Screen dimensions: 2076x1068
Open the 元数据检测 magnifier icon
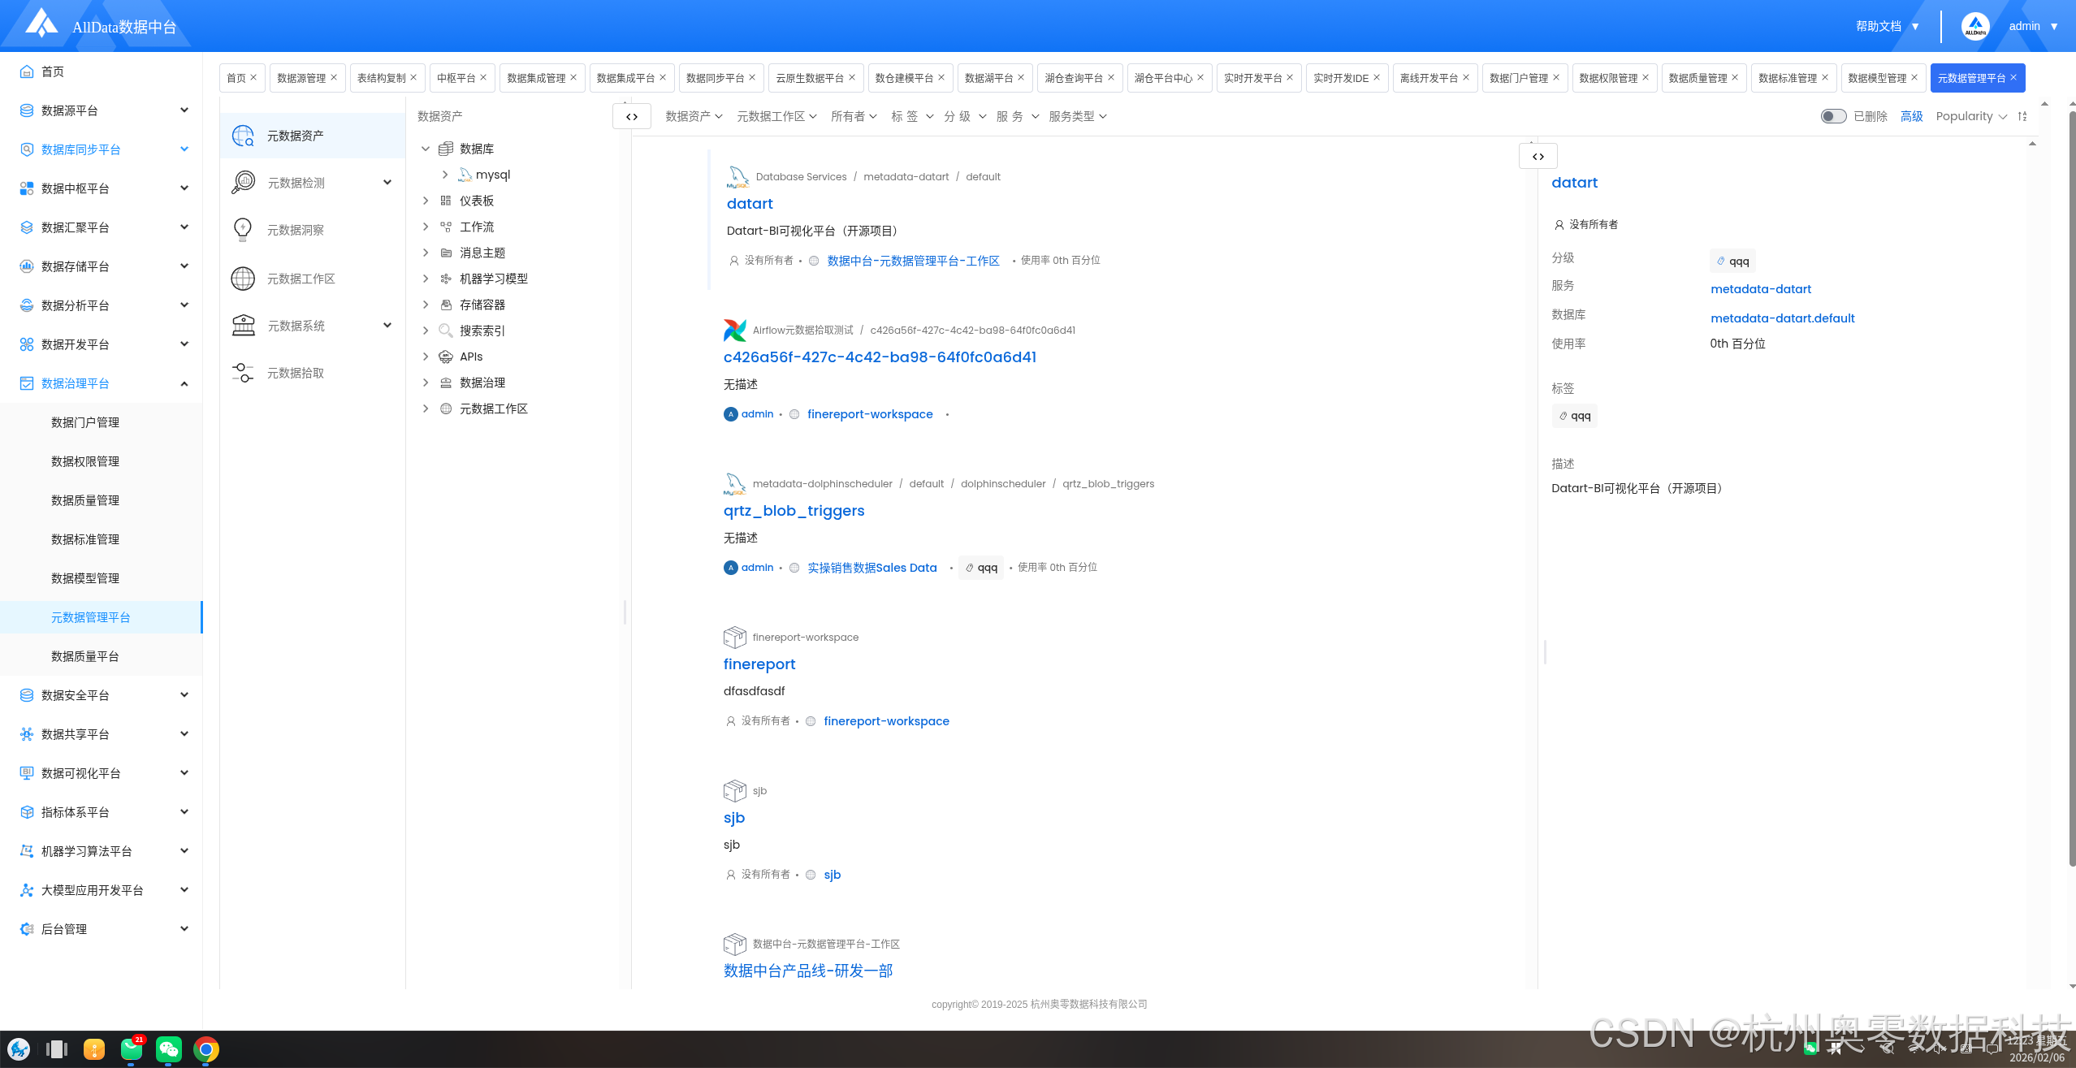243,183
